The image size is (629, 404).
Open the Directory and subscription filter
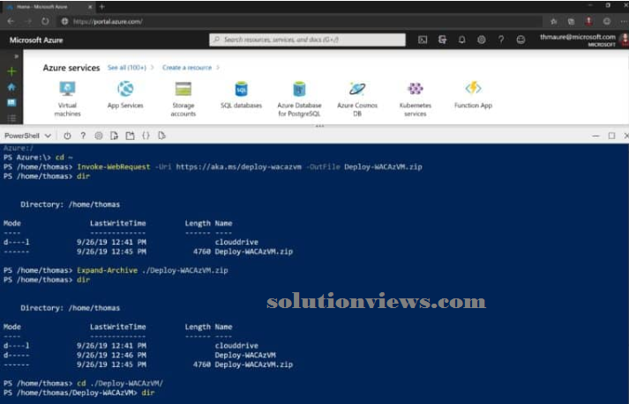pyautogui.click(x=442, y=40)
